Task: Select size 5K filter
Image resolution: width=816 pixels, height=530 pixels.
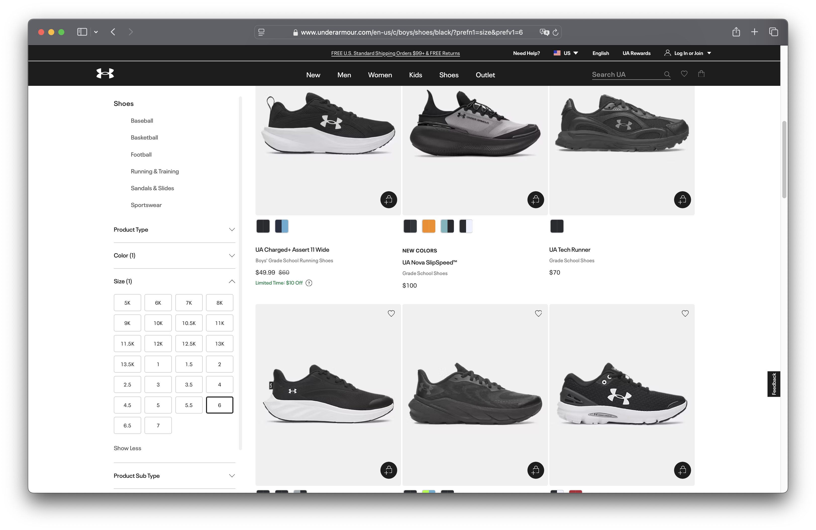Action: [127, 303]
